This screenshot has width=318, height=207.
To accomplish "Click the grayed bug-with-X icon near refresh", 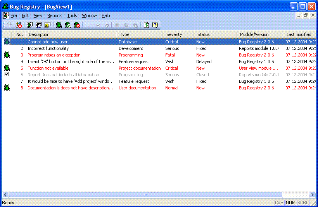I will click(x=135, y=25).
